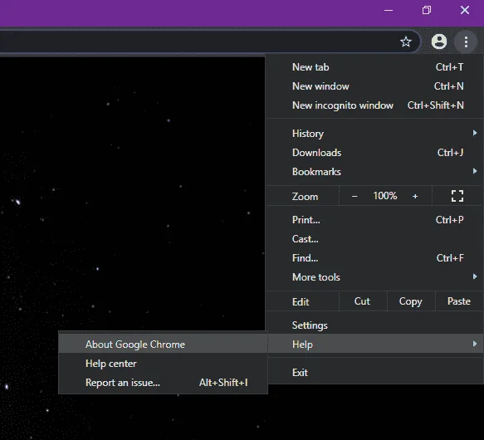The image size is (484, 440).
Task: Bookmark this page with the star icon
Action: (x=406, y=42)
